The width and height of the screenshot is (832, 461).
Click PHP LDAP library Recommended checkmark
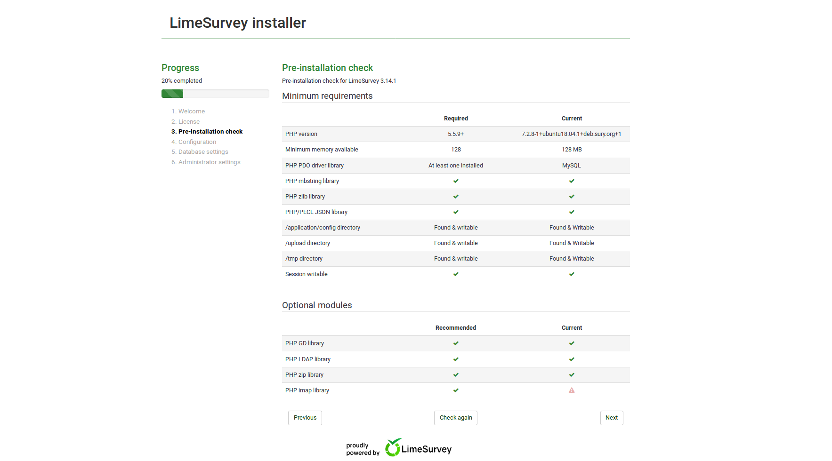[x=456, y=359]
